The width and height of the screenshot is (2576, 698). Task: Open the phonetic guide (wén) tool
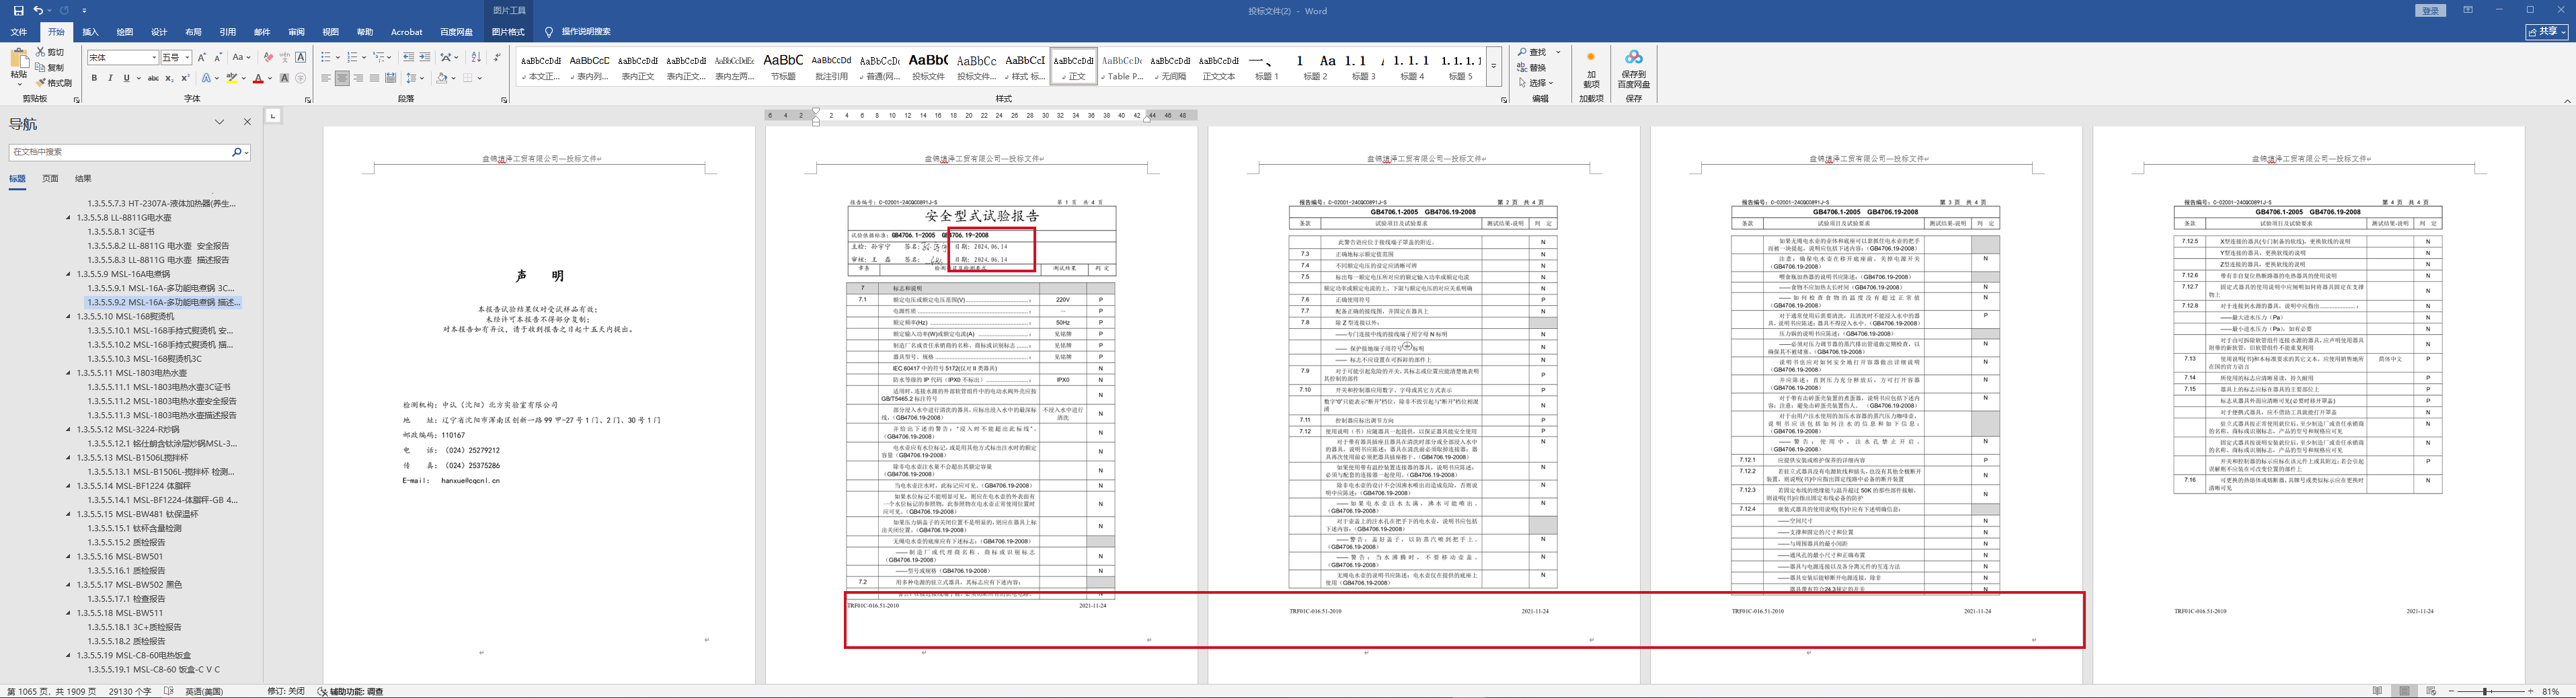click(x=284, y=58)
